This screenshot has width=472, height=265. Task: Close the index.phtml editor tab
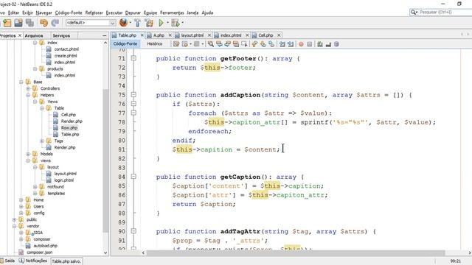click(247, 35)
